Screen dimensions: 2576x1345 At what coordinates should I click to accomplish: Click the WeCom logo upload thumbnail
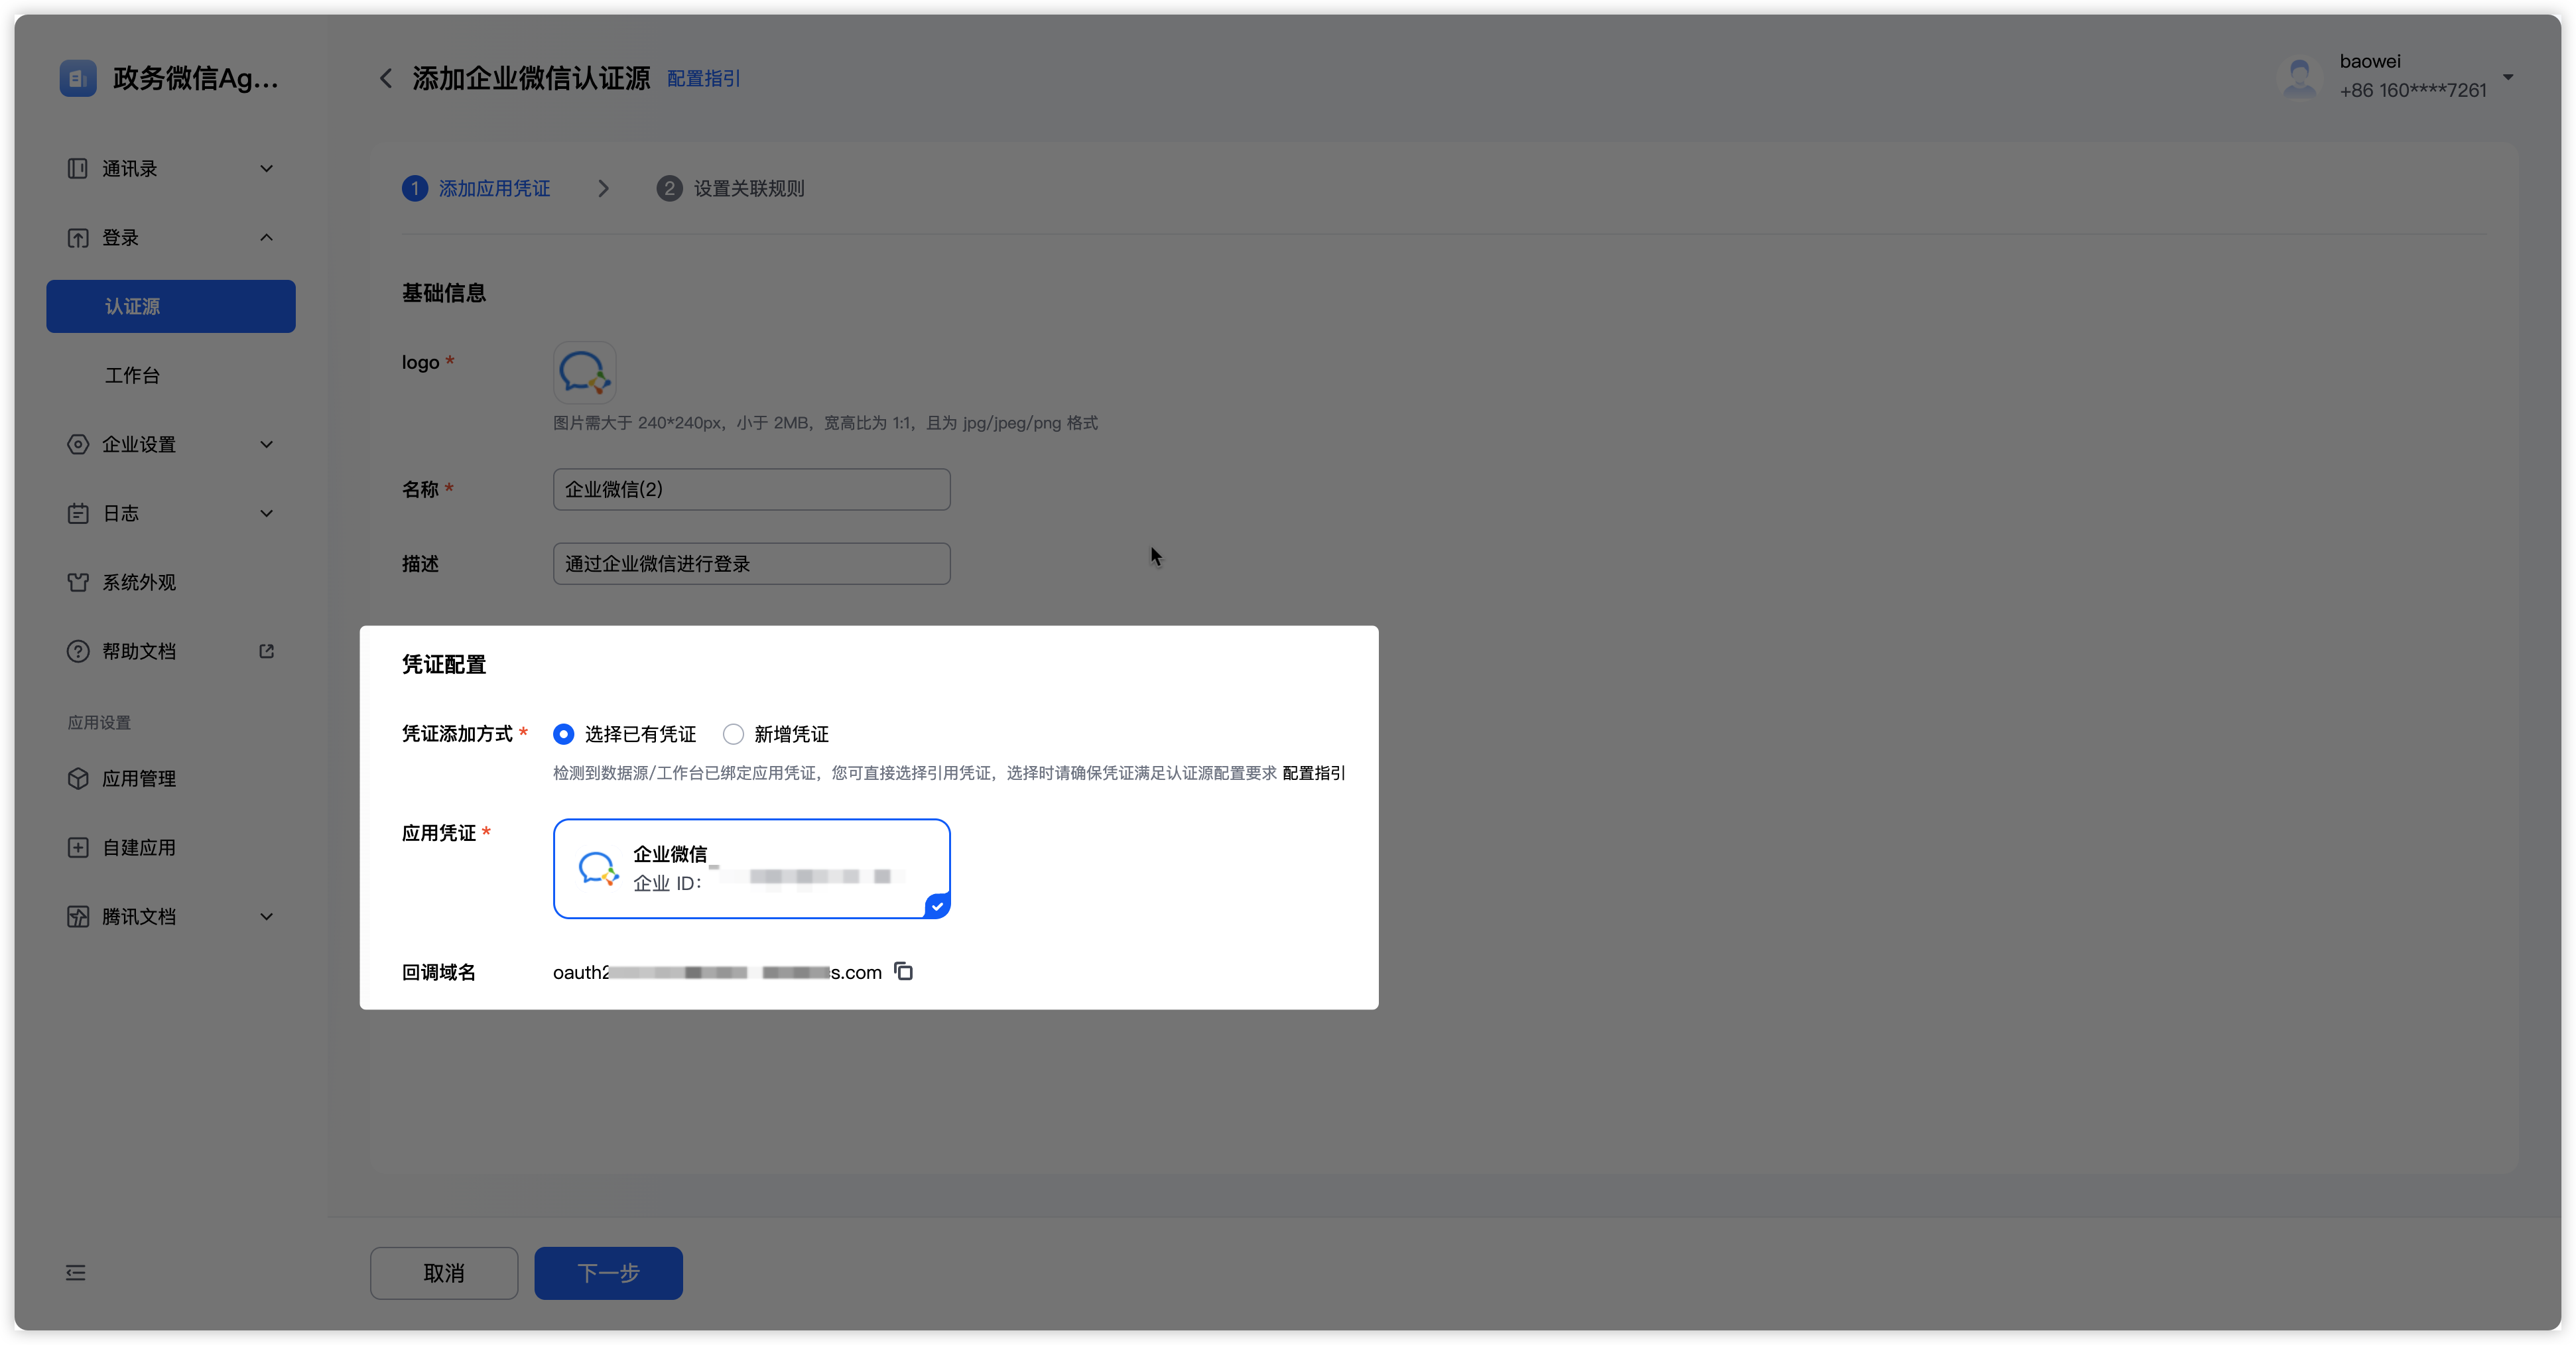coord(584,372)
